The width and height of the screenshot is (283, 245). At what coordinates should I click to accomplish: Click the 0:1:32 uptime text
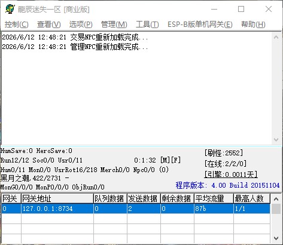145,160
